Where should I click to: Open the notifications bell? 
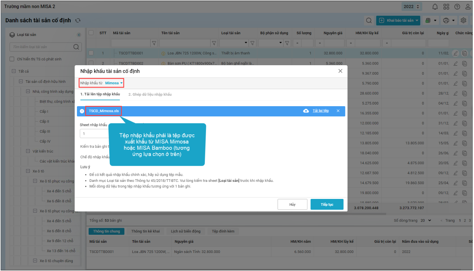point(435,7)
